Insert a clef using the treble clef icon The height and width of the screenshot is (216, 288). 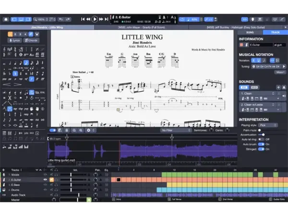(4, 49)
